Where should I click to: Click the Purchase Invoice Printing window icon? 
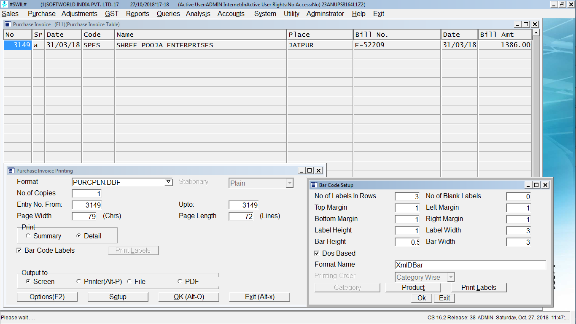tap(11, 171)
